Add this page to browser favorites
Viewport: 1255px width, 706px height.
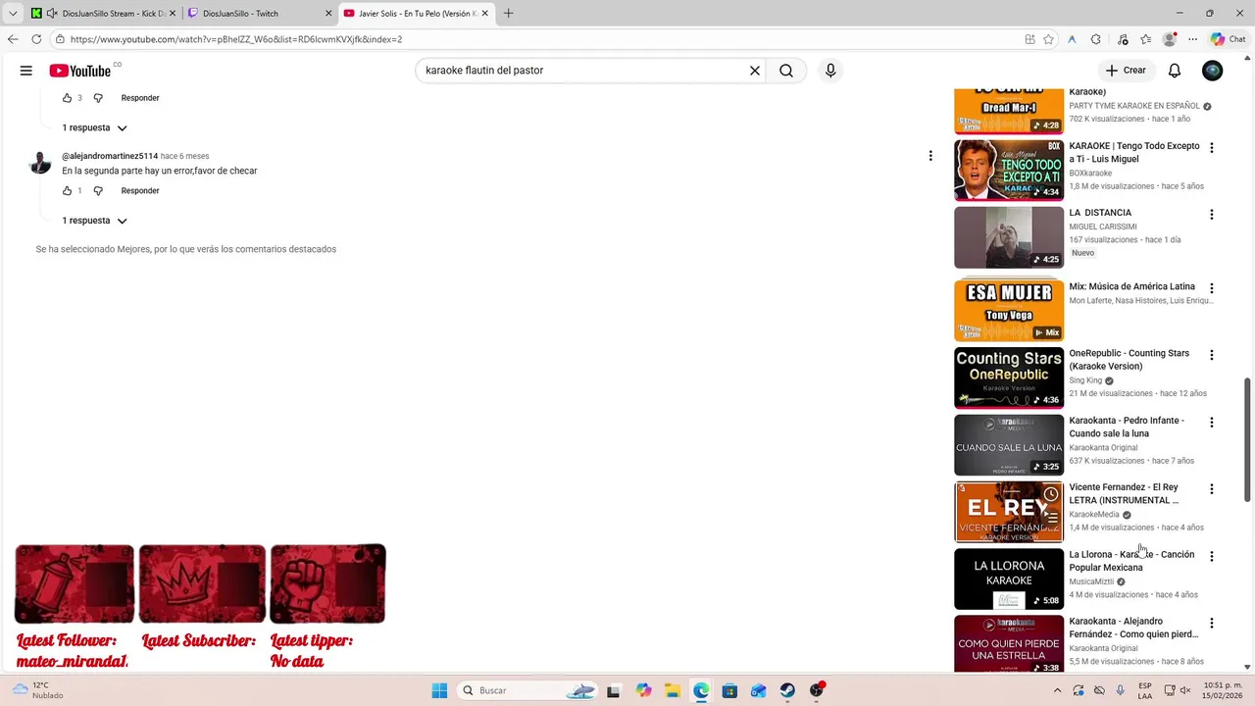click(x=1048, y=39)
